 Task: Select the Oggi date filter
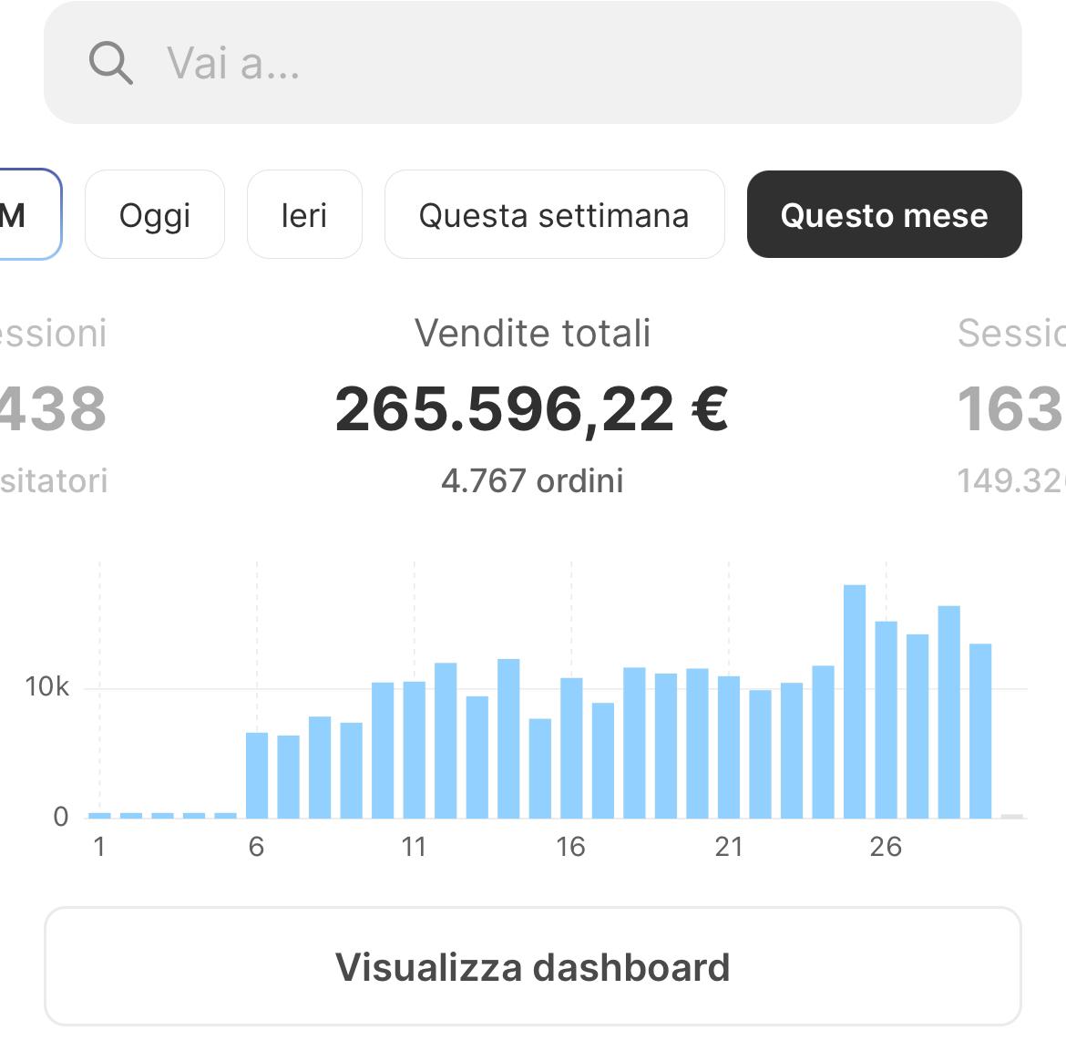tap(154, 215)
